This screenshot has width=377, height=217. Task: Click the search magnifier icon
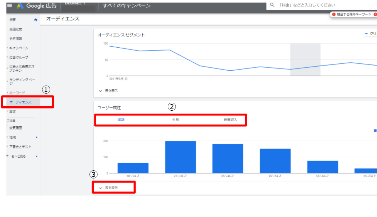click(272, 5)
